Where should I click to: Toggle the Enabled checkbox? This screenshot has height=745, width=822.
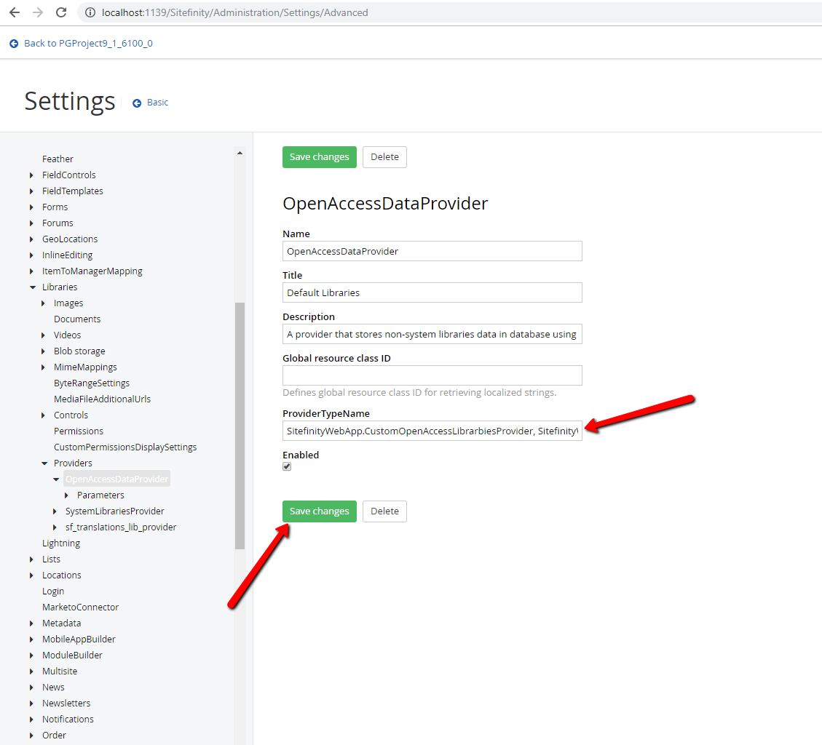pos(287,466)
